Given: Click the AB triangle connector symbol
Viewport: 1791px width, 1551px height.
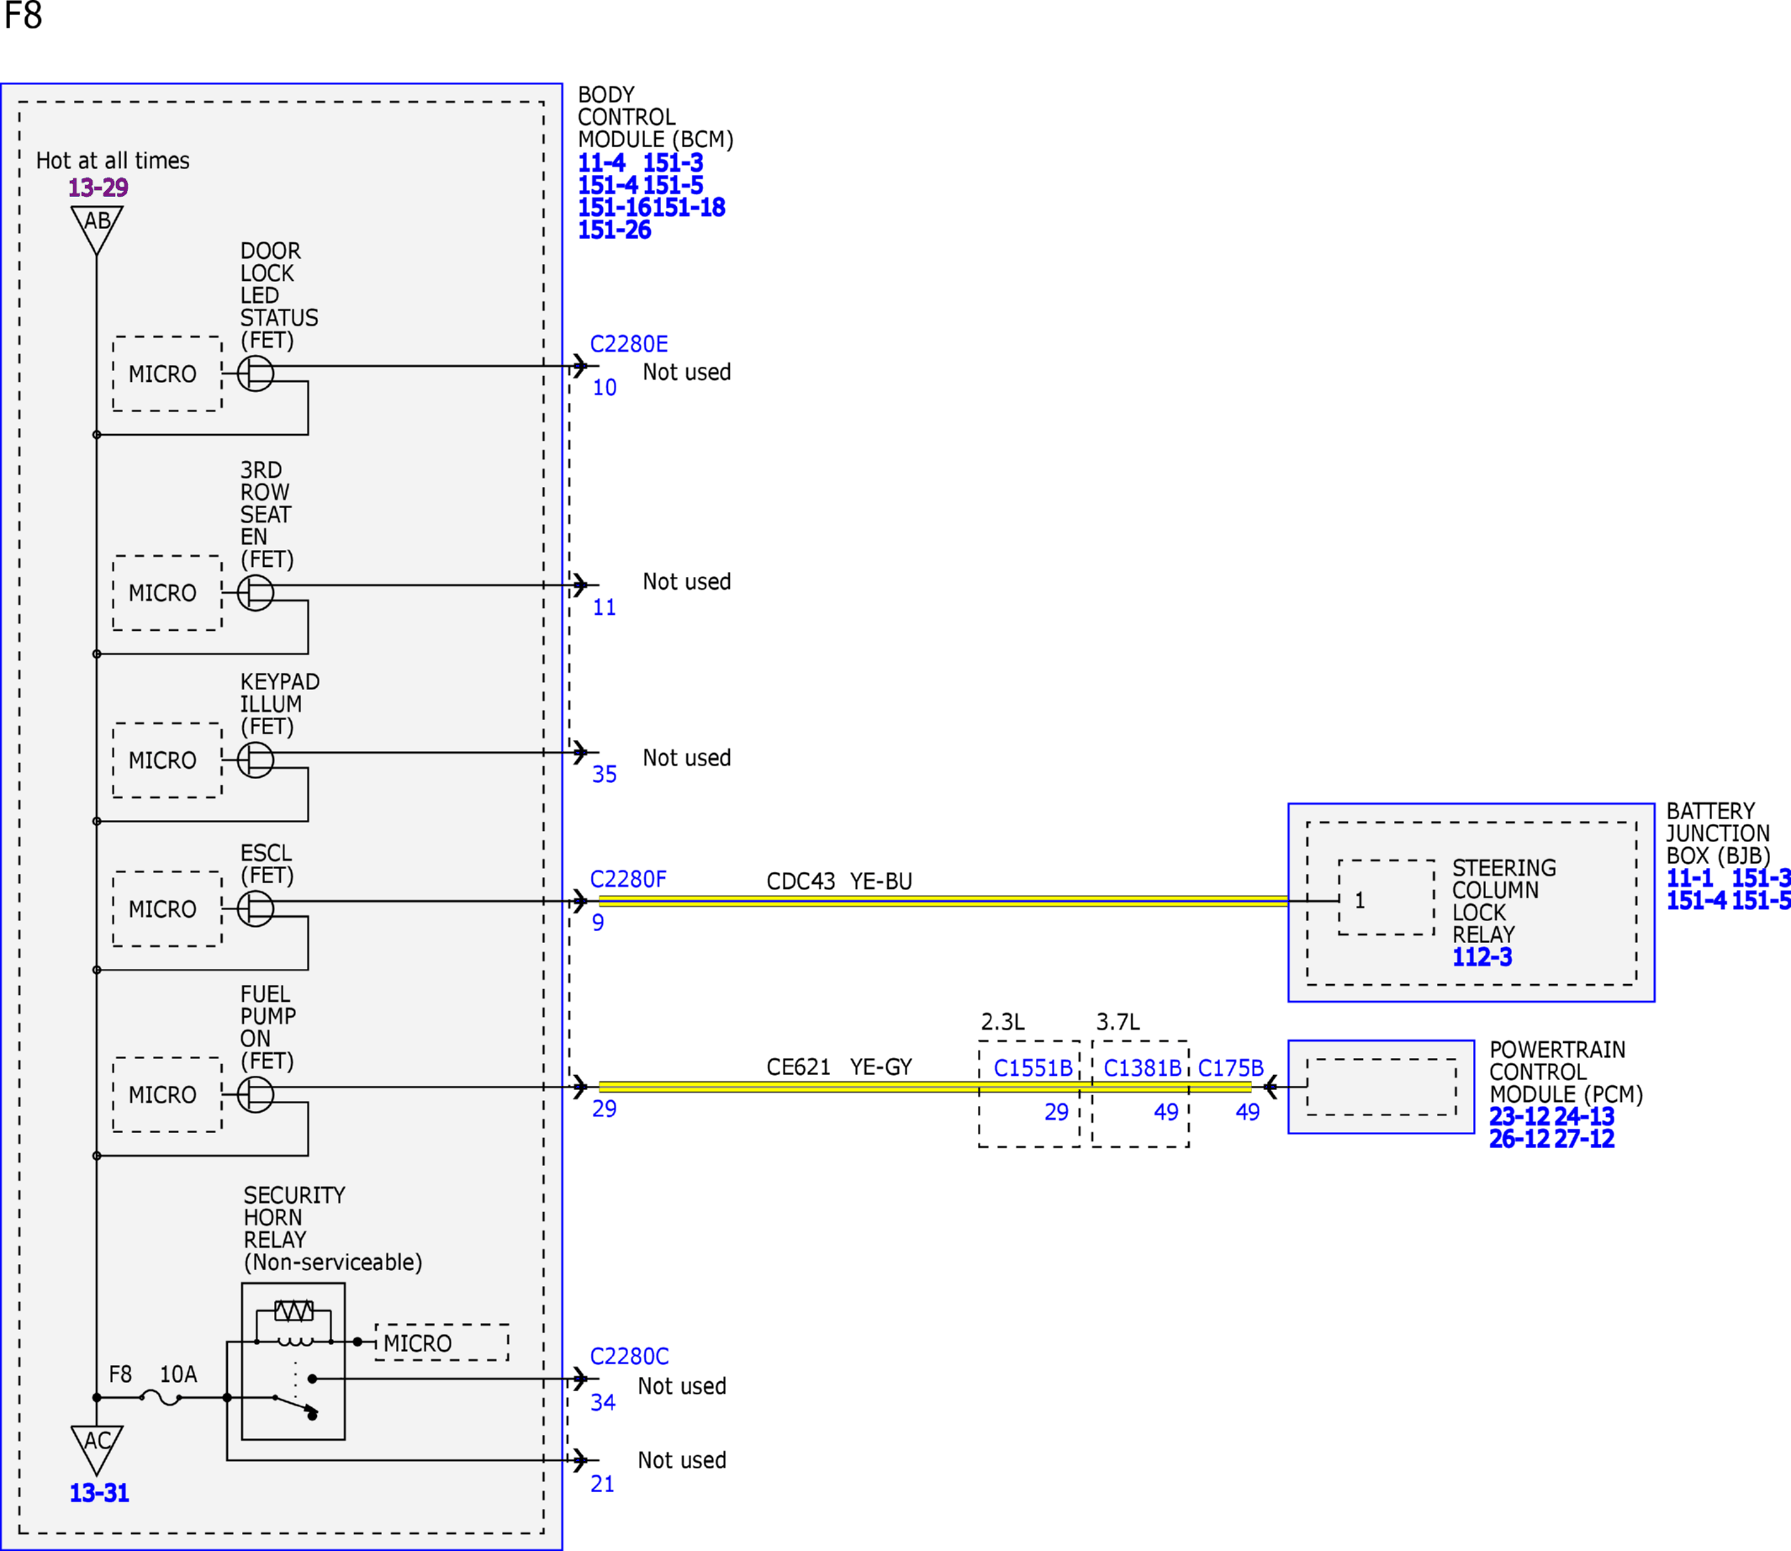Looking at the screenshot, I should click(97, 230).
